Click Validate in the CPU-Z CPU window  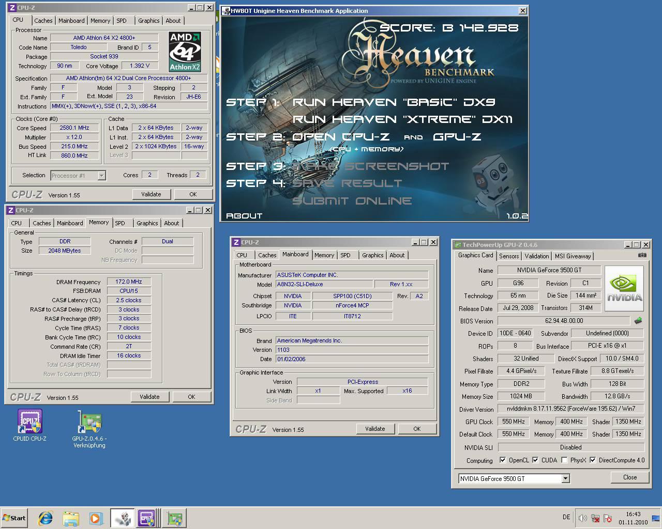point(151,194)
